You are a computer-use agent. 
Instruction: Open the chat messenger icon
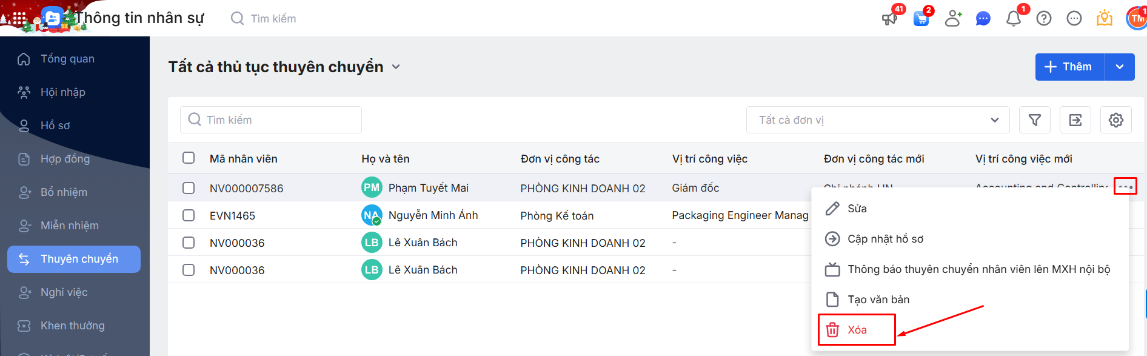click(983, 19)
